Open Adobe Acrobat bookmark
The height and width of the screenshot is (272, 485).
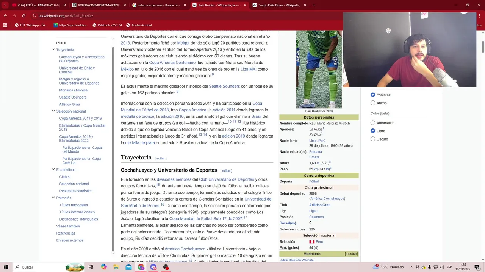(x=139, y=25)
